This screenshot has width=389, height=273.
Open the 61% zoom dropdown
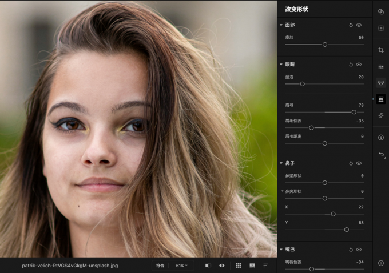(x=181, y=266)
